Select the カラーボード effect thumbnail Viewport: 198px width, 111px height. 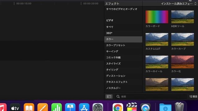pos(157,17)
